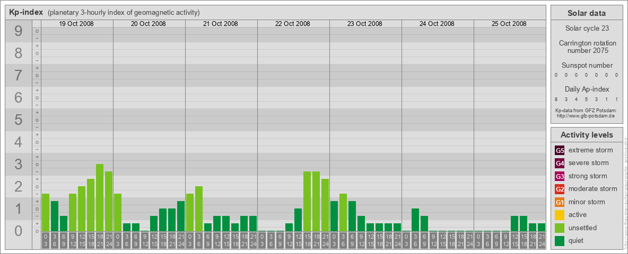Click the 24 Oct 3-6h dark green bar

pyautogui.click(x=415, y=220)
